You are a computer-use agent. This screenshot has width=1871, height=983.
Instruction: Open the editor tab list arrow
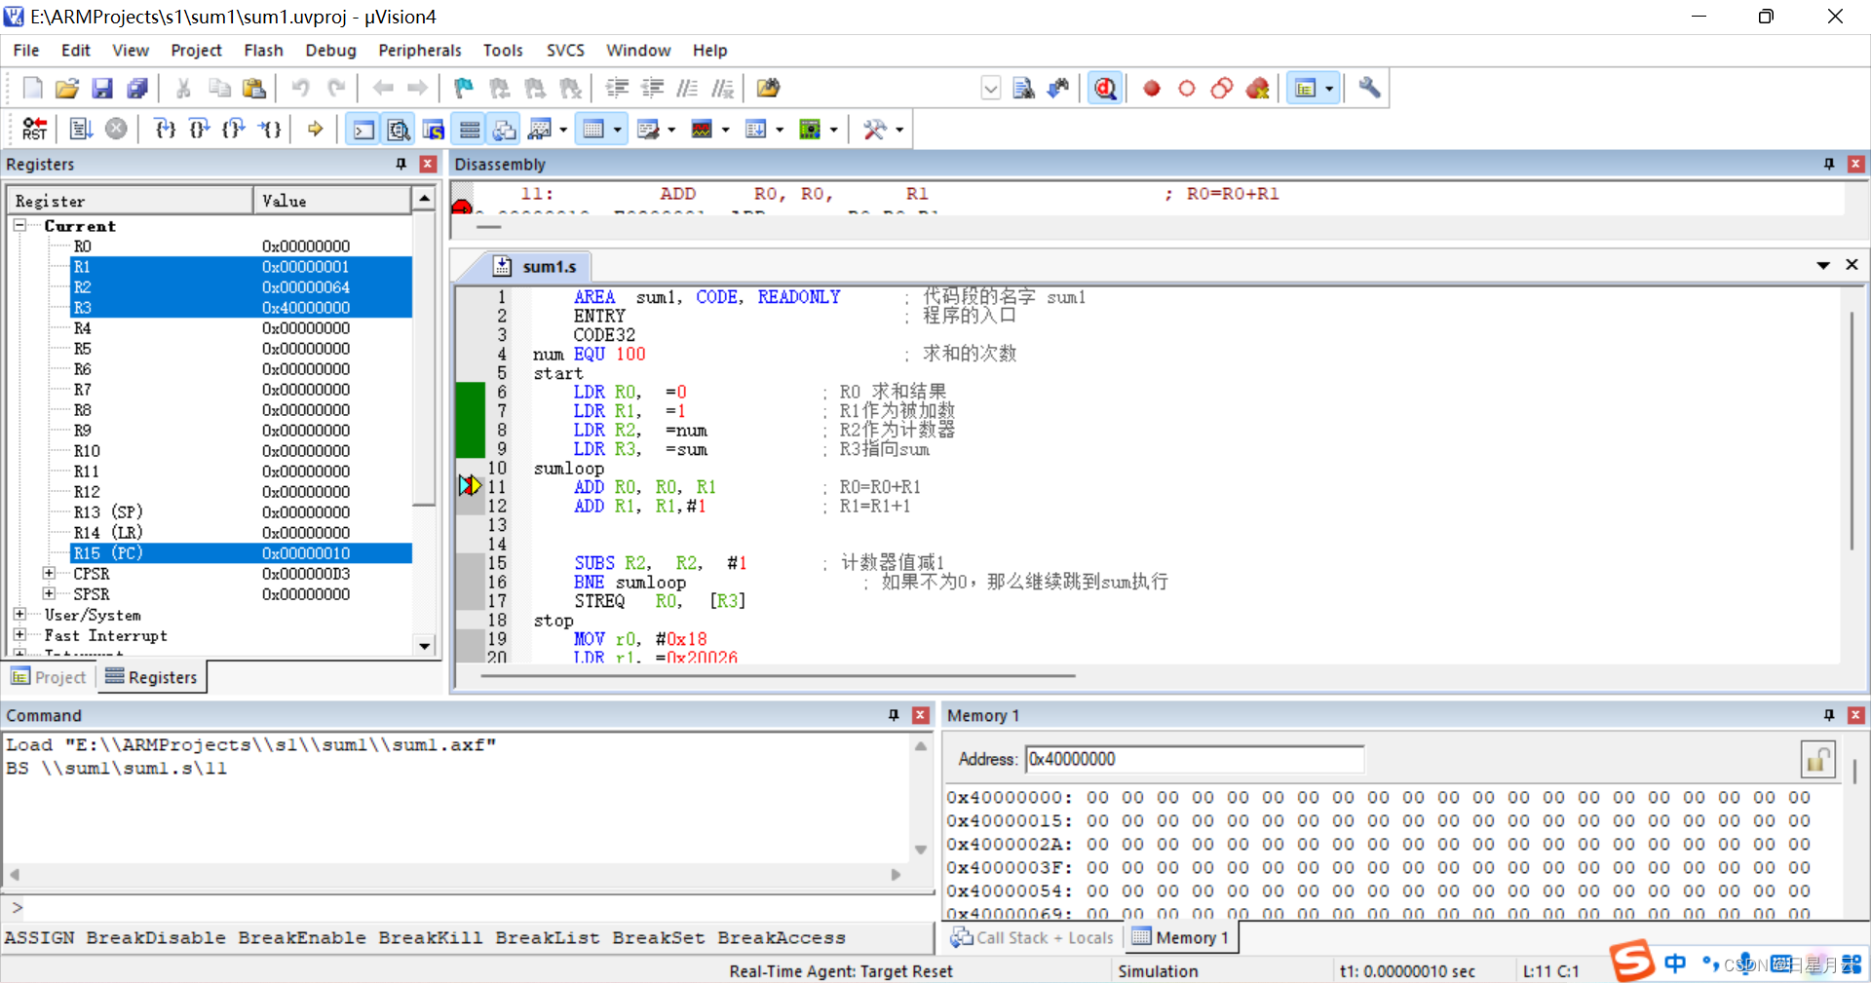[x=1822, y=265]
